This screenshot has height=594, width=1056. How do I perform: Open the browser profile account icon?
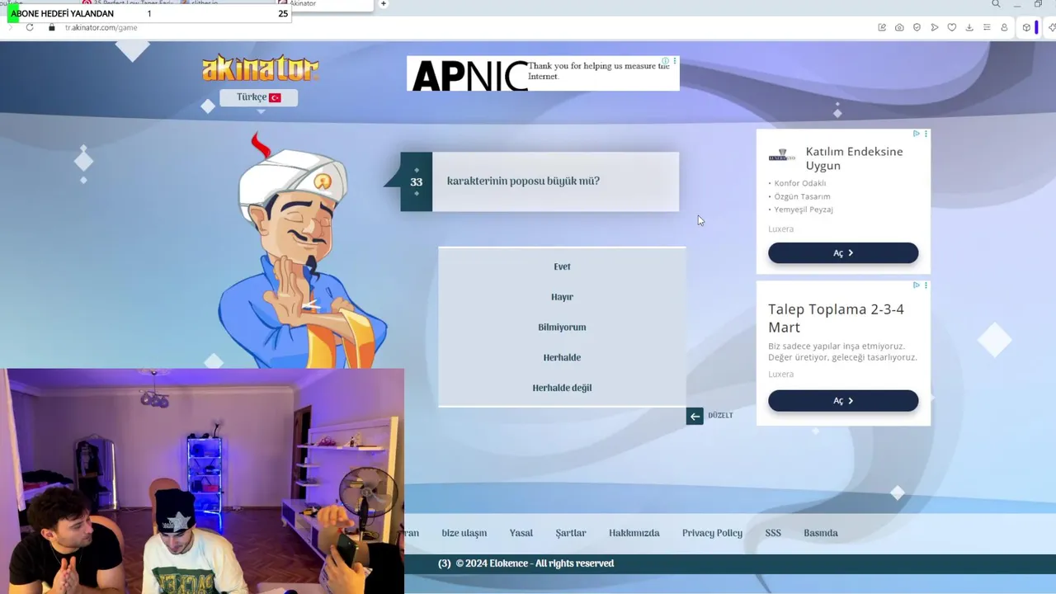tap(1004, 27)
